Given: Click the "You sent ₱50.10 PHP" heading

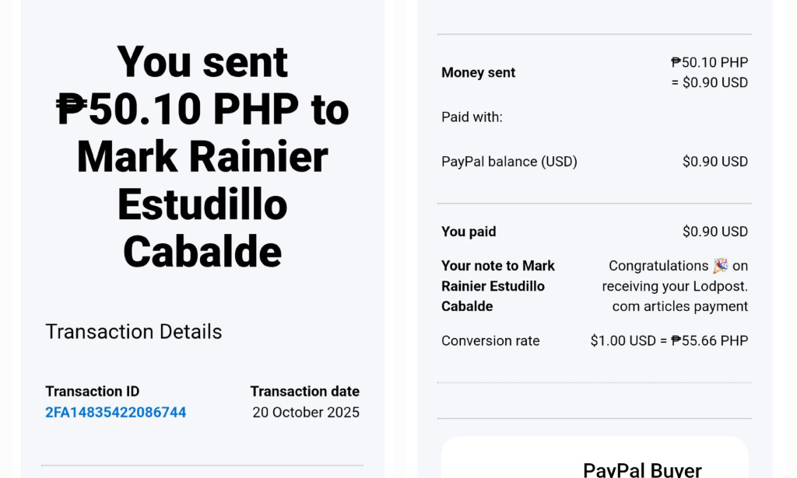Looking at the screenshot, I should click(202, 85).
